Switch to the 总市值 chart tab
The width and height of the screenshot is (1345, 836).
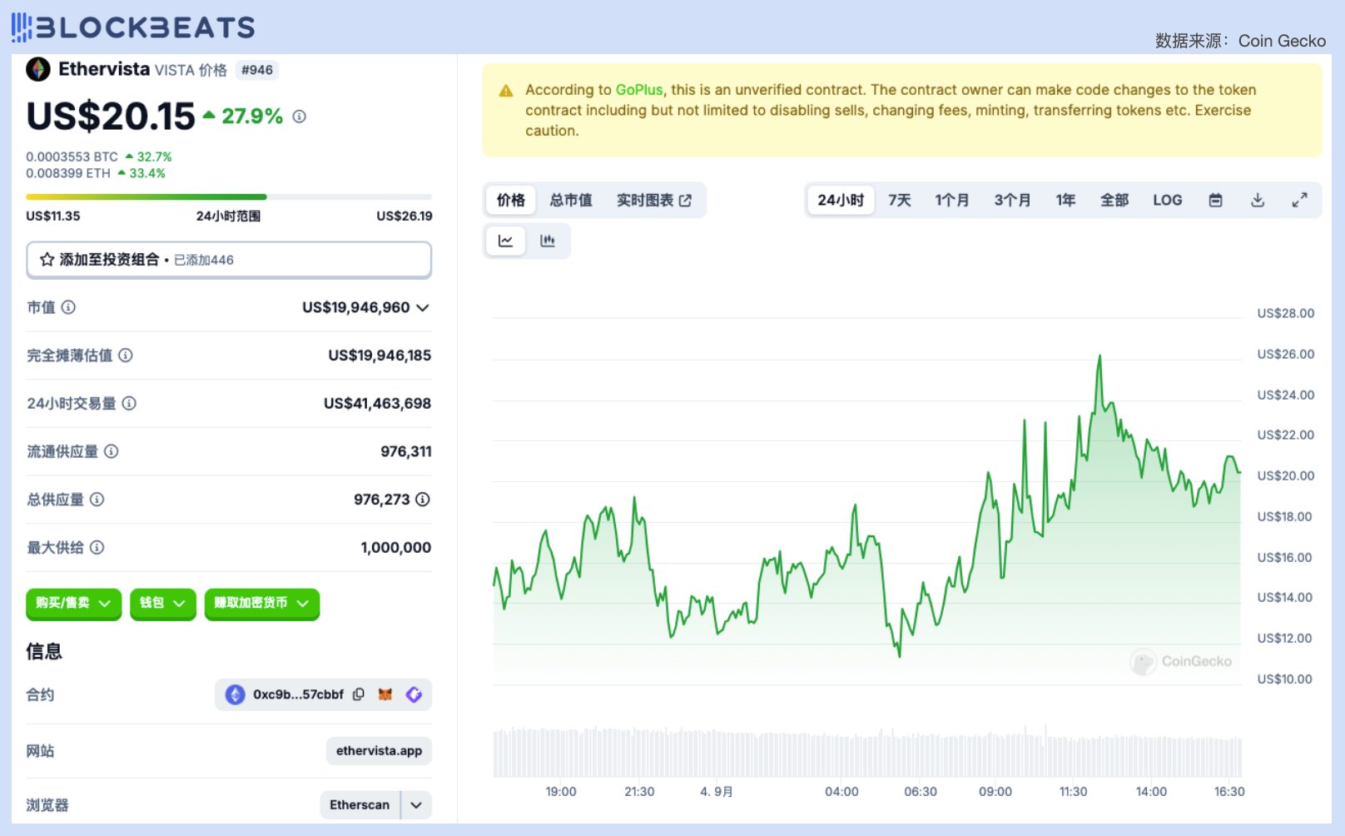571,200
